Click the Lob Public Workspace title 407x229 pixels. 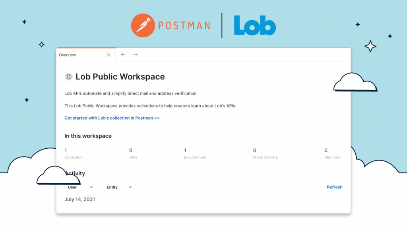120,77
